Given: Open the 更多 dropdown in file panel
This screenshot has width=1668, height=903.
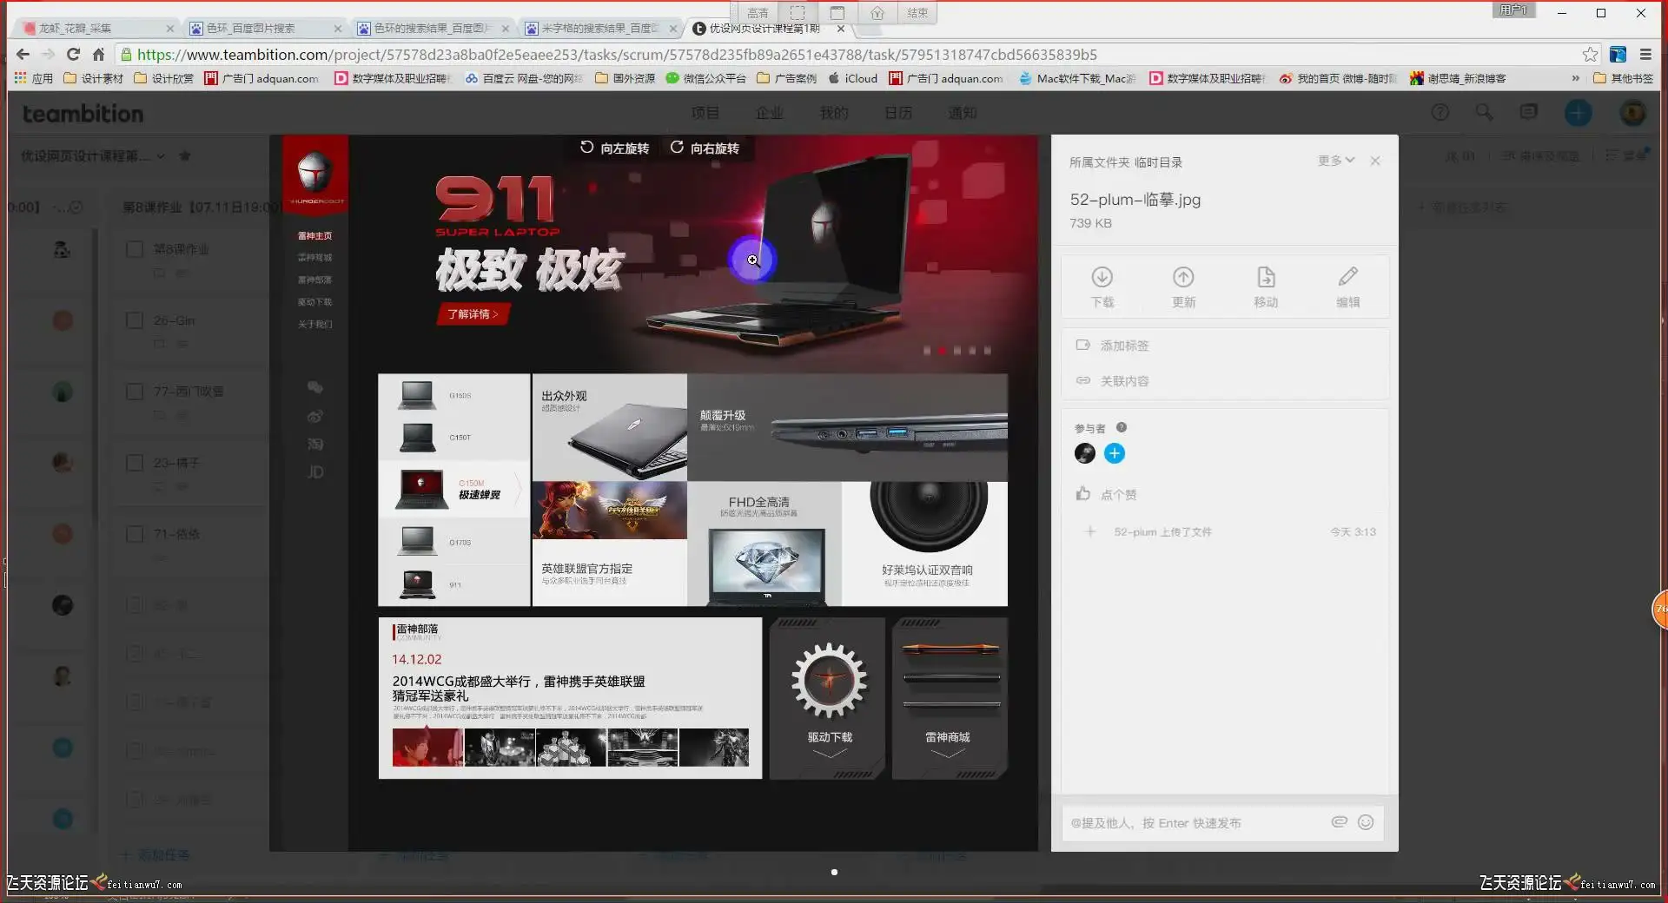Looking at the screenshot, I should (1336, 161).
